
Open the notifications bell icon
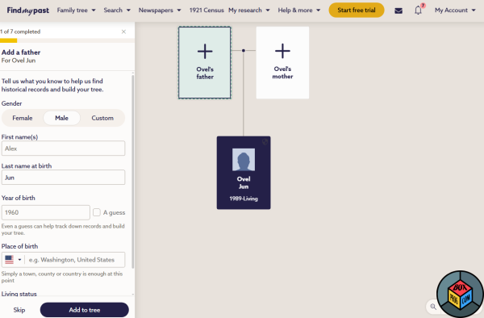click(418, 10)
